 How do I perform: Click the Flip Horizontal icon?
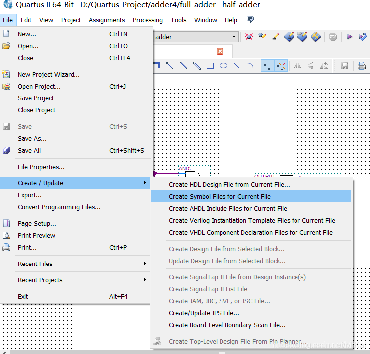tap(297, 66)
